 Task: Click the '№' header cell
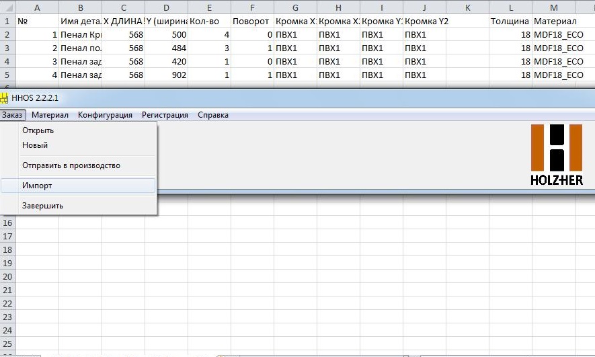tap(37, 22)
